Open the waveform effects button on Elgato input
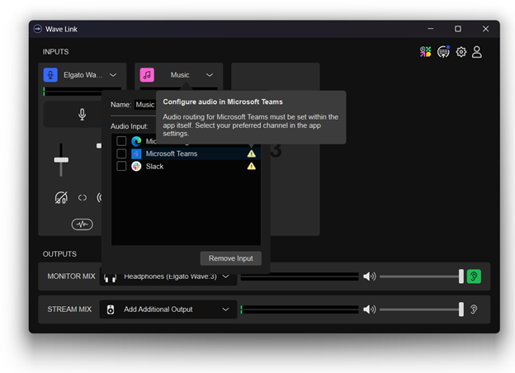The image size is (515, 373). point(82,224)
